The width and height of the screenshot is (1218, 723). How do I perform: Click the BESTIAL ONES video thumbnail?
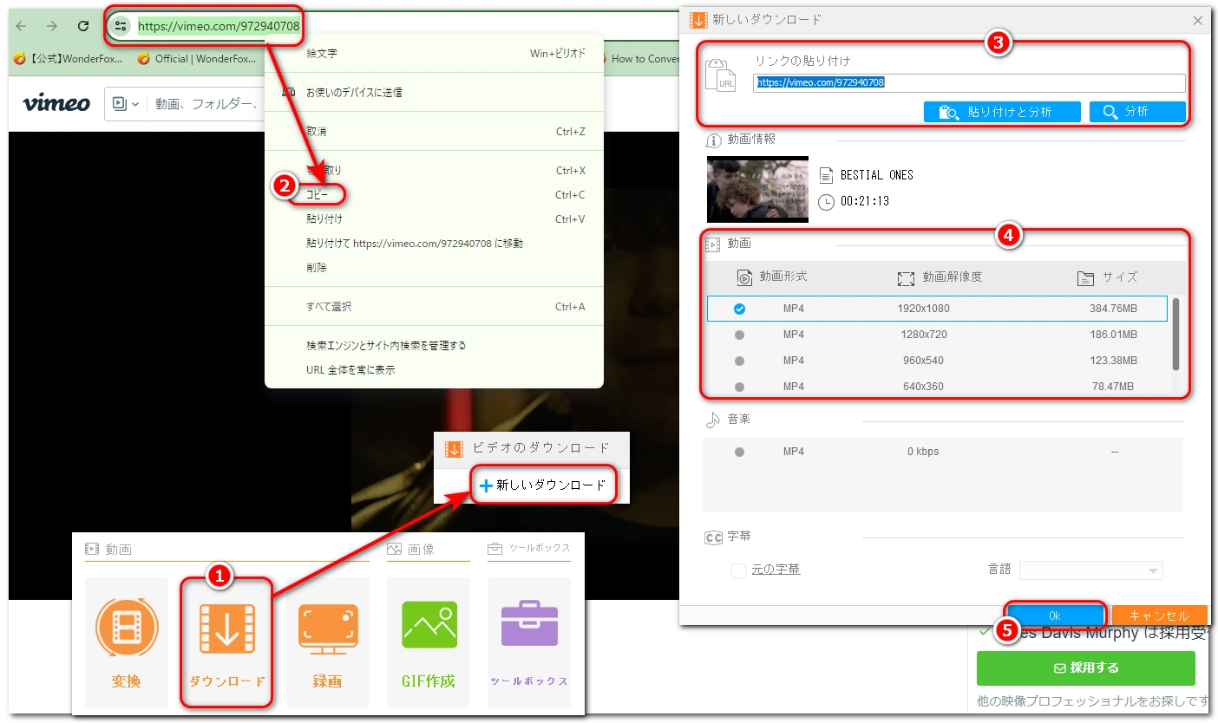(x=757, y=189)
